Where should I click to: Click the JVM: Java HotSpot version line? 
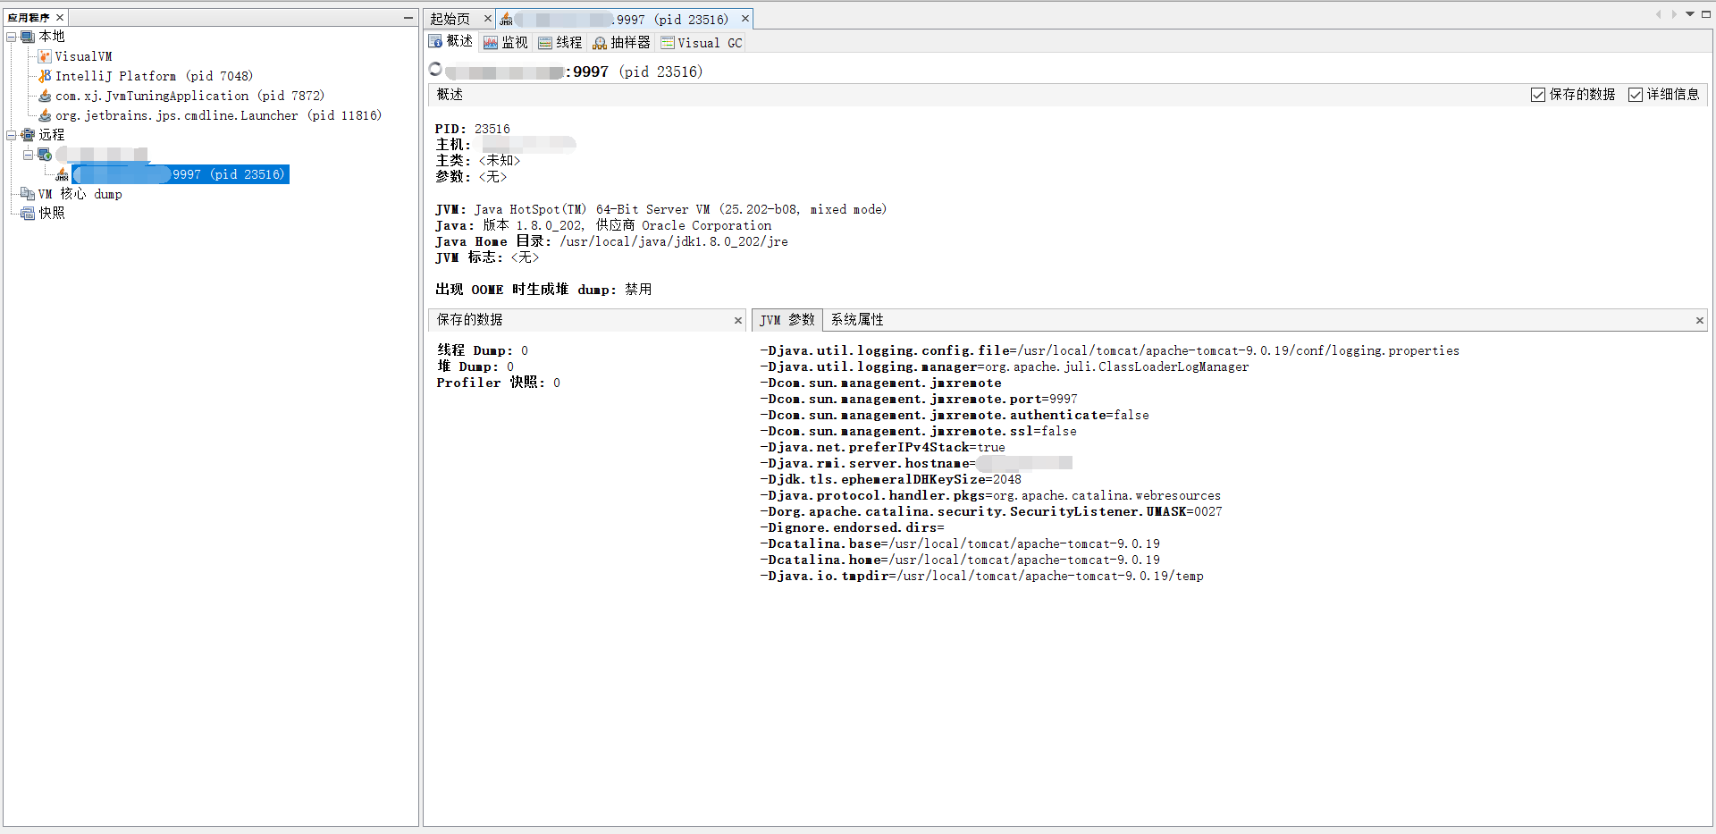pyautogui.click(x=660, y=209)
